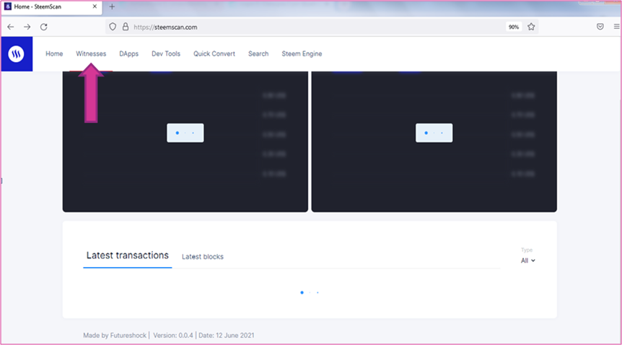Open the Home nav item
The width and height of the screenshot is (622, 345).
(x=54, y=53)
